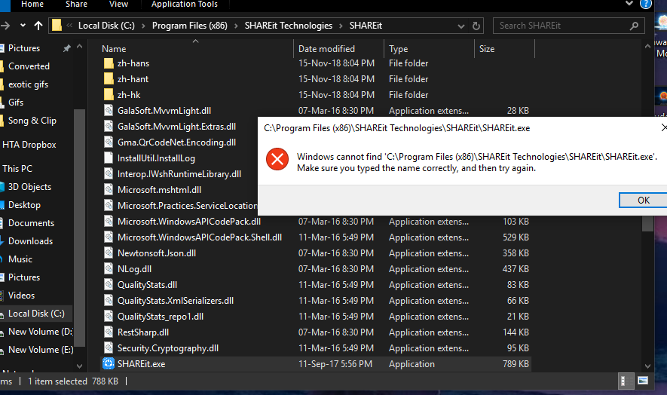Click the Forward navigation arrow

click(x=5, y=26)
